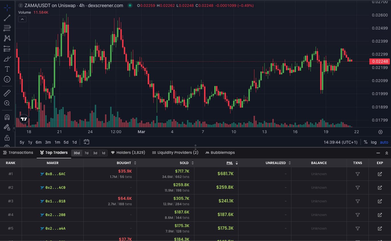Open the forecasting and position tool
Viewport: 391px width, 241px height.
[x=7, y=49]
